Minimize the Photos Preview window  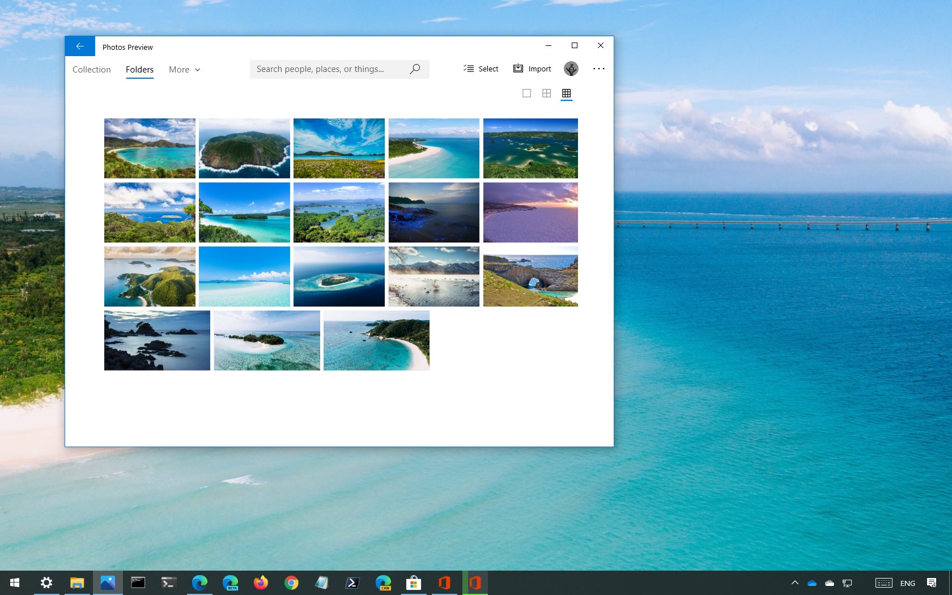pos(549,45)
